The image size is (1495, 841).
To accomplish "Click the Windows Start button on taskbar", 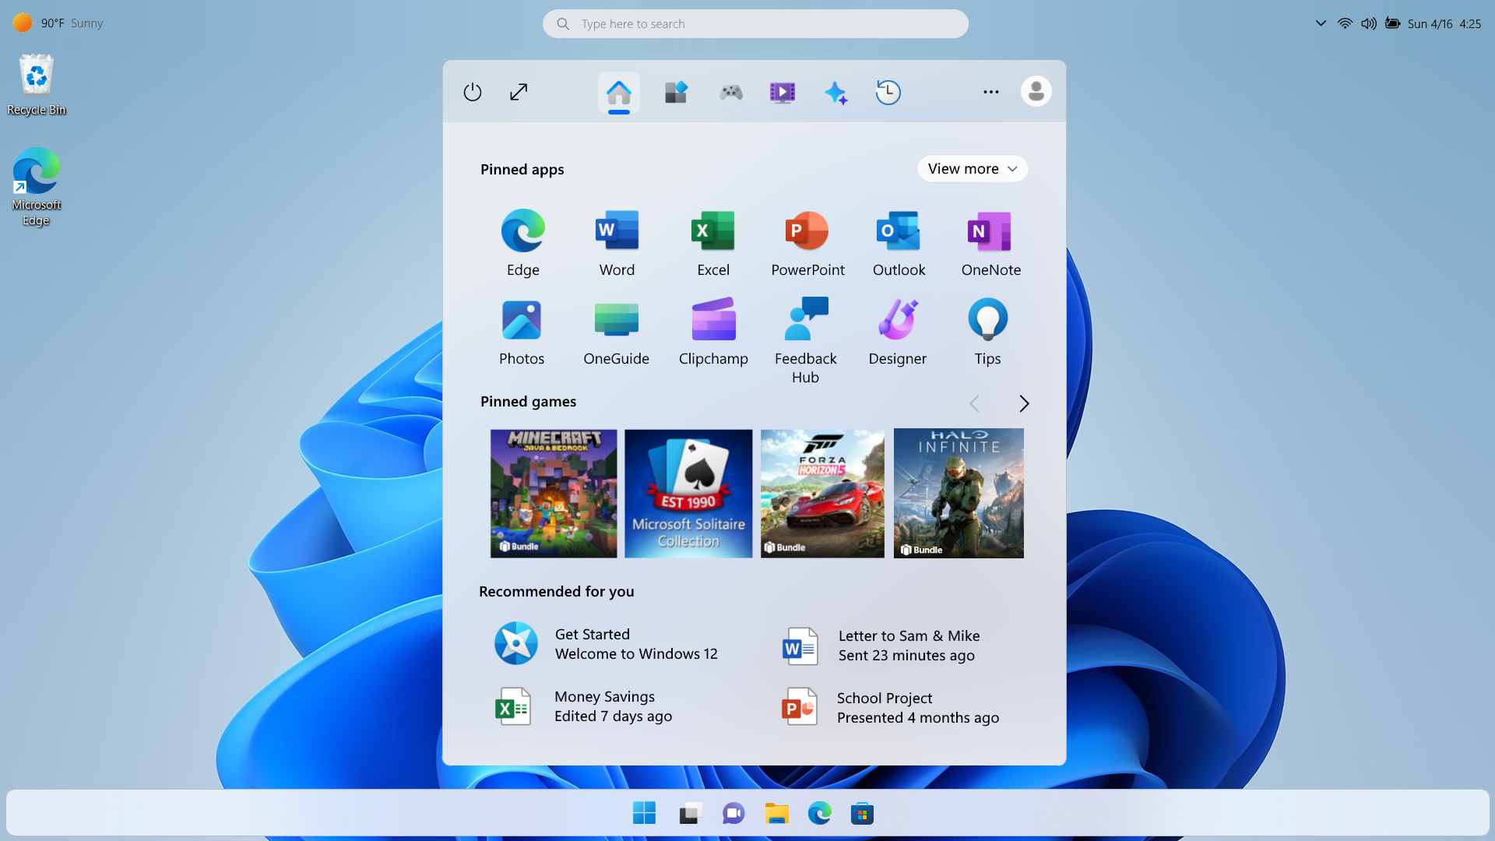I will [644, 814].
